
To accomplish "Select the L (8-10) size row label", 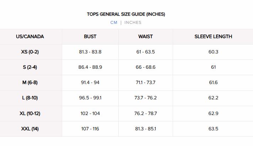I will pyautogui.click(x=30, y=98).
